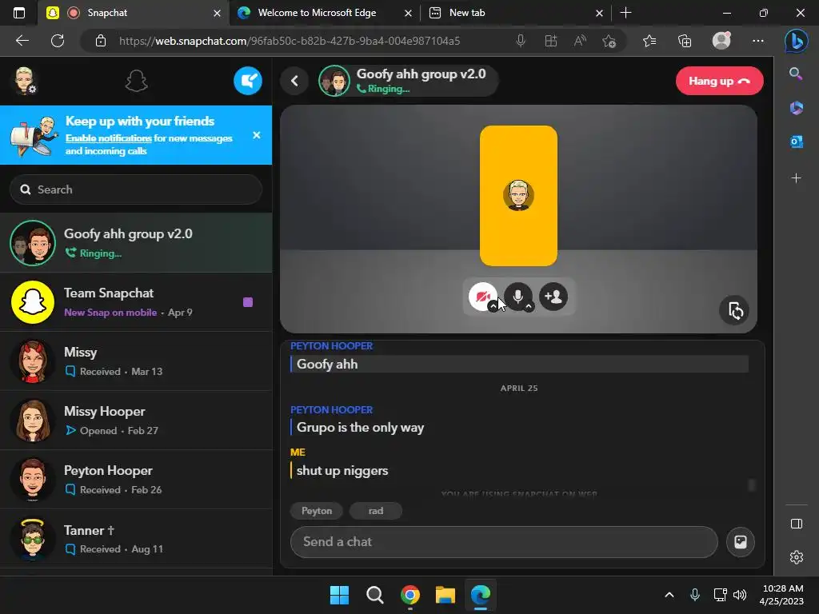
Task: Open Microsoft 365 in Edge sidebar
Action: coord(796,108)
